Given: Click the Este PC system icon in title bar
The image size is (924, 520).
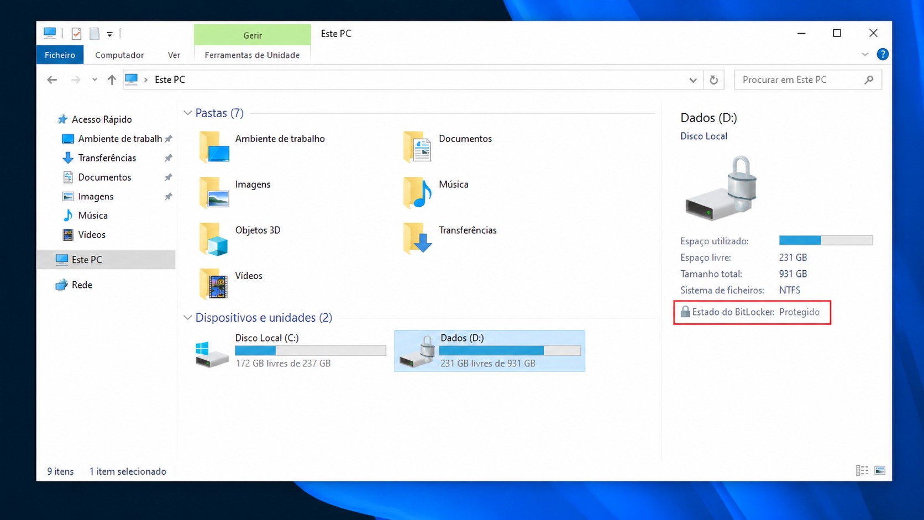Looking at the screenshot, I should point(50,34).
